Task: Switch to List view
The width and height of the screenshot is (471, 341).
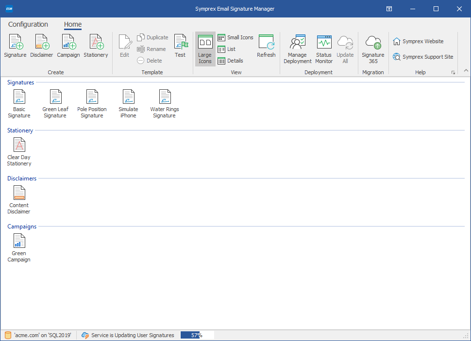Action: click(x=226, y=49)
